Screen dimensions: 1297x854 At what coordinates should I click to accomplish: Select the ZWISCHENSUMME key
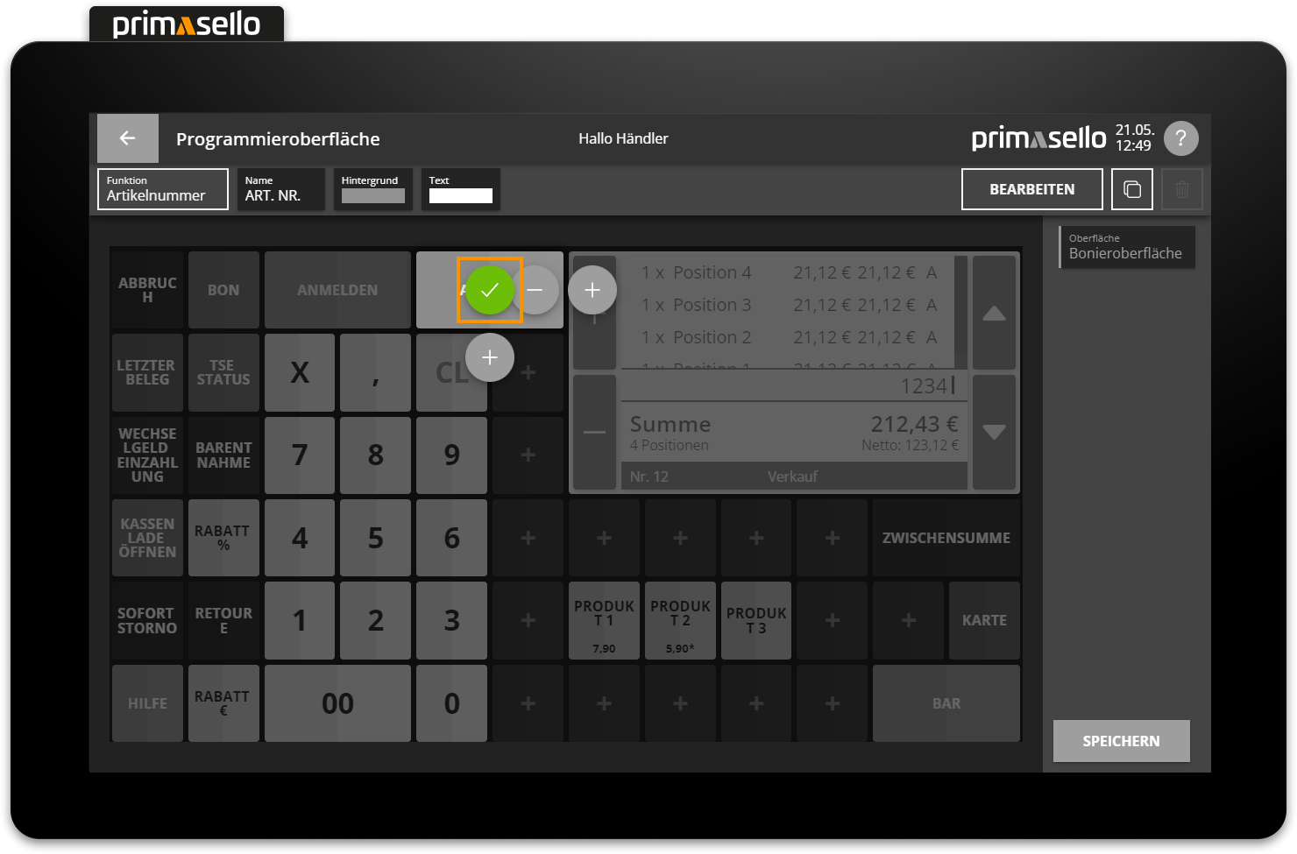click(x=946, y=538)
